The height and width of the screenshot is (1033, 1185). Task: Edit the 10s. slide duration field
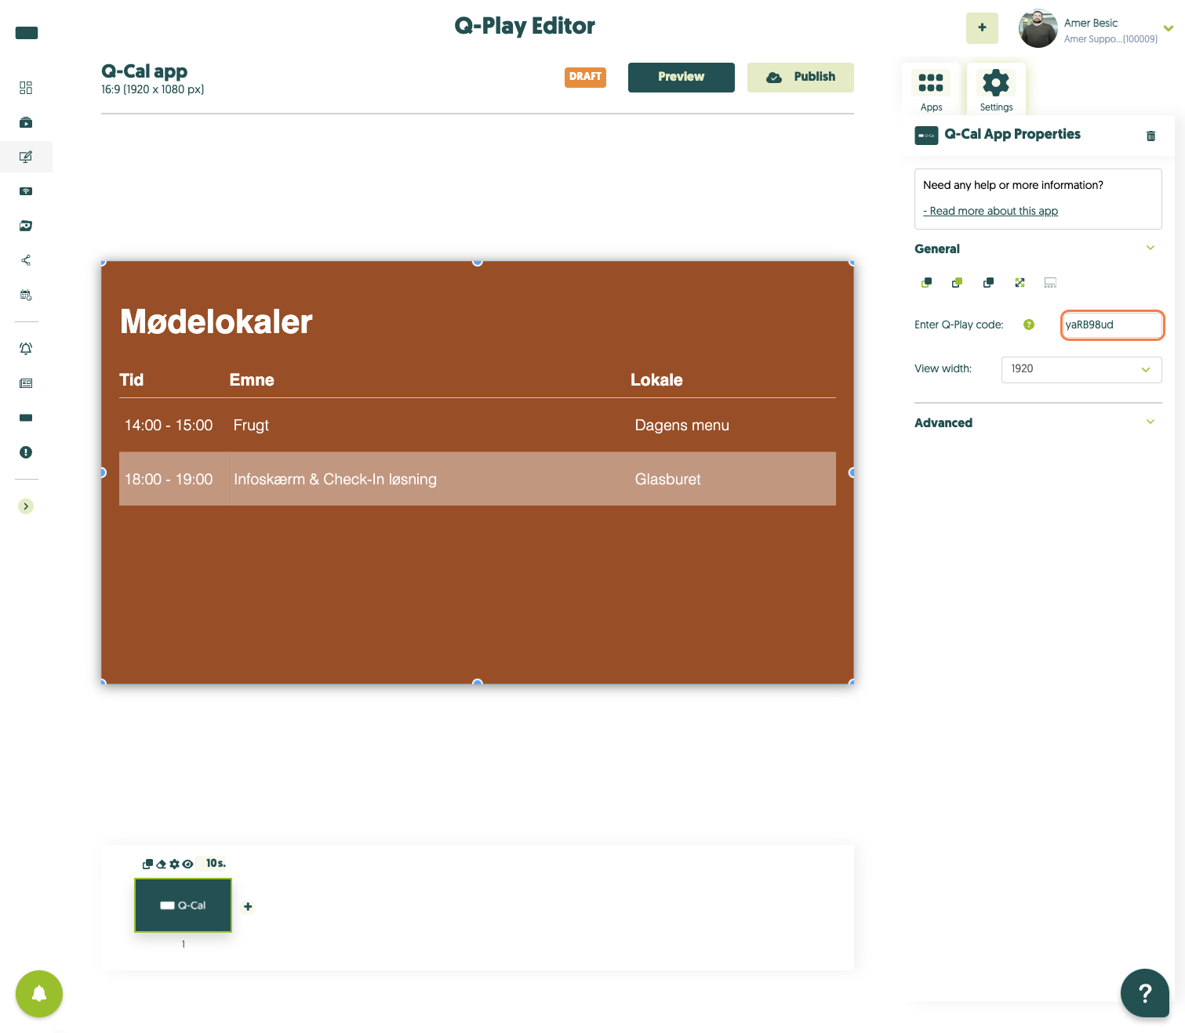pos(215,863)
